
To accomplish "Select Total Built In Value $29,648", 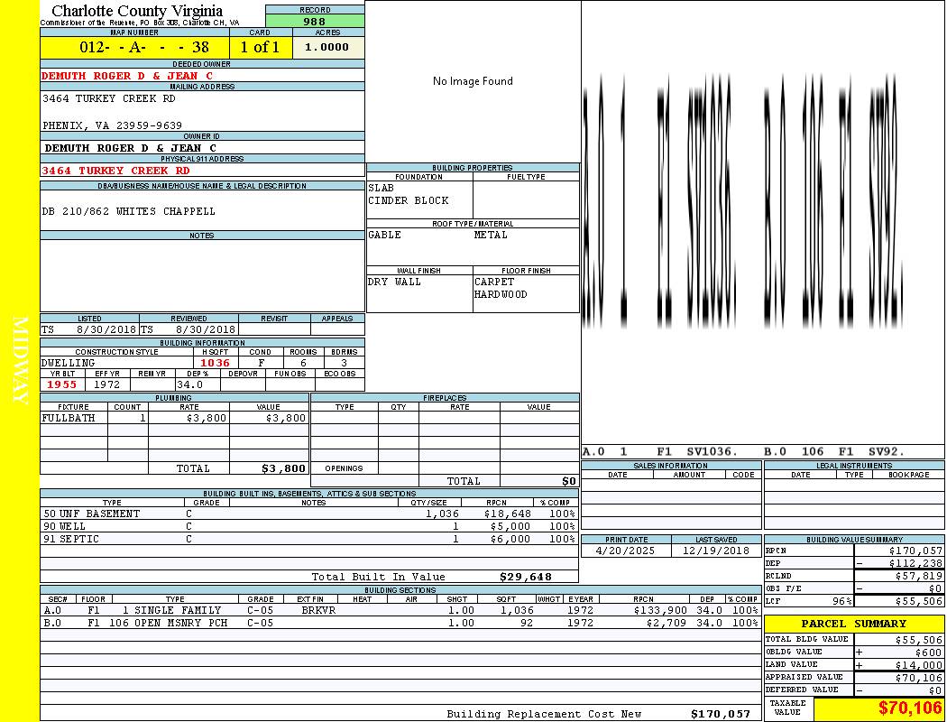I will pyautogui.click(x=526, y=577).
